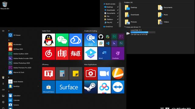195x109 pixels.
Task: Launch the TeamViewer tile
Action: tap(118, 87)
